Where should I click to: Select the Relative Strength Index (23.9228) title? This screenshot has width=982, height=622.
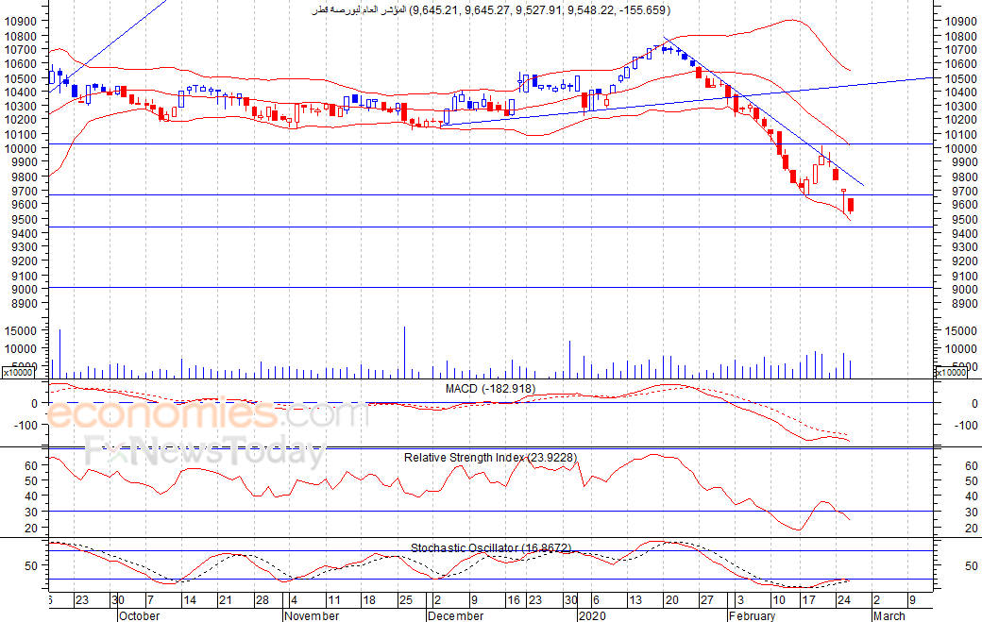tap(490, 458)
